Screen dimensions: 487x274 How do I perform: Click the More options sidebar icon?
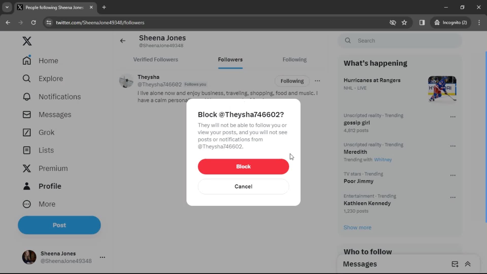(27, 204)
